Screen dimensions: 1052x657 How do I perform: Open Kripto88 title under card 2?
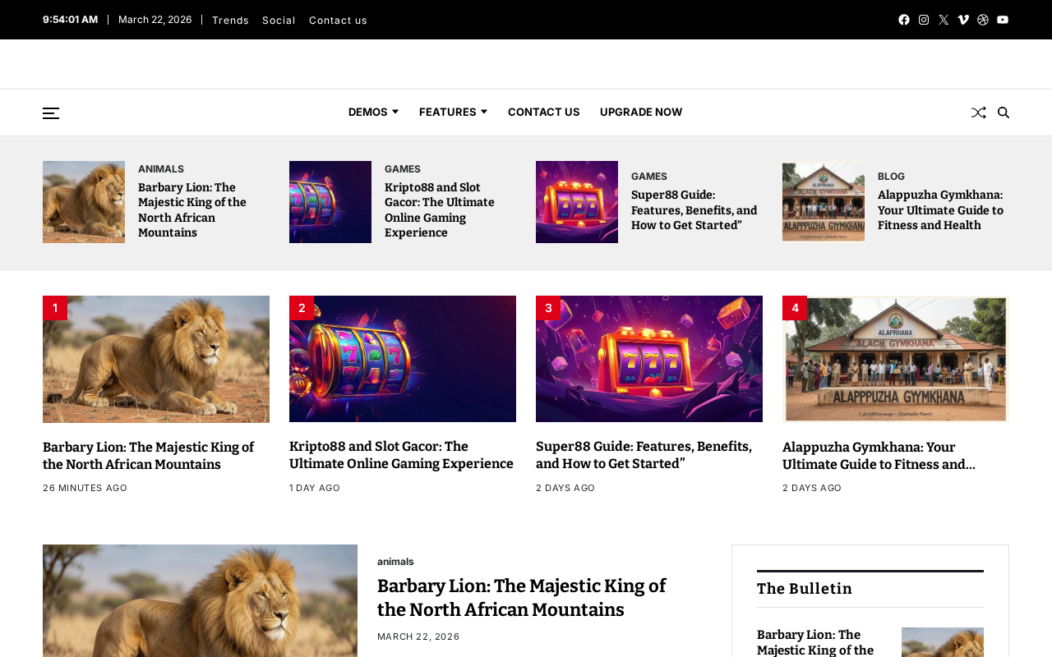pyautogui.click(x=402, y=456)
